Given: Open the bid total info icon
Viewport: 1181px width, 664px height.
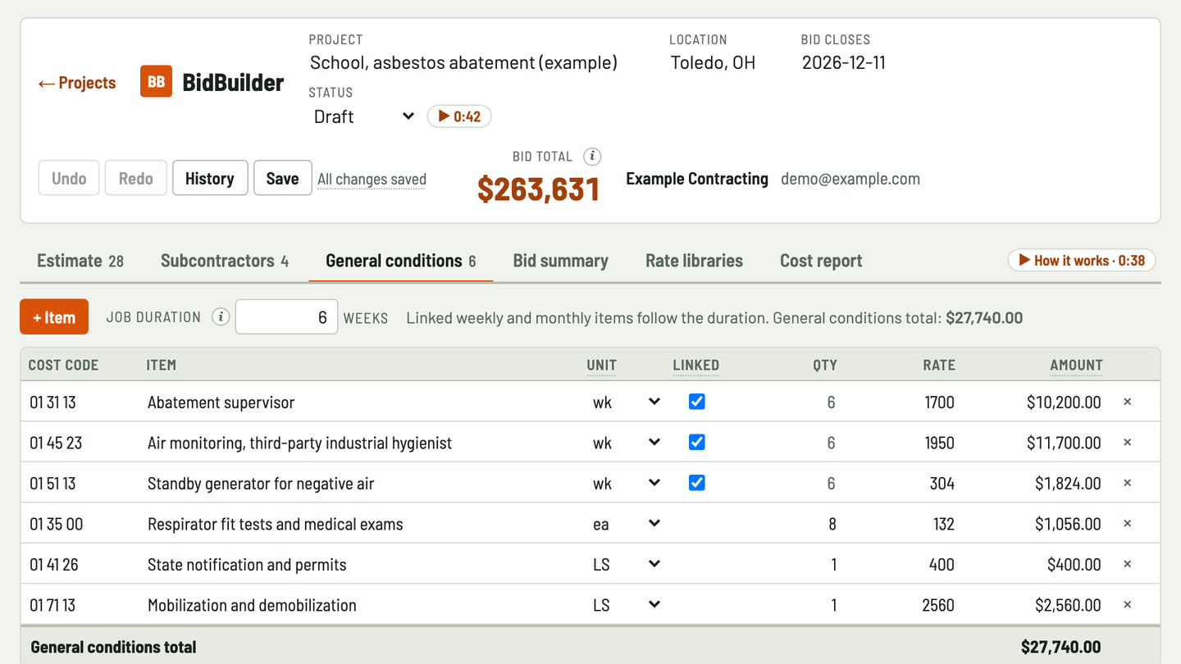Looking at the screenshot, I should pyautogui.click(x=592, y=157).
